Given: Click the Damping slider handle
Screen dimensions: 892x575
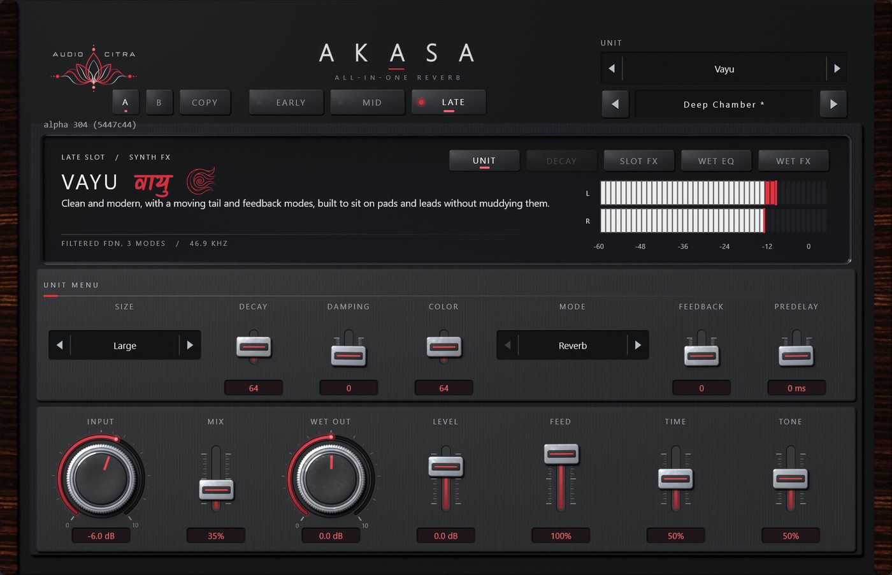Looking at the screenshot, I should (349, 355).
